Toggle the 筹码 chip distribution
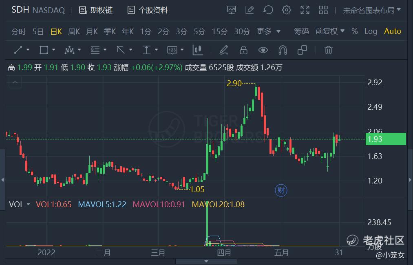Image resolution: width=413 pixels, height=265 pixels. pos(301,32)
